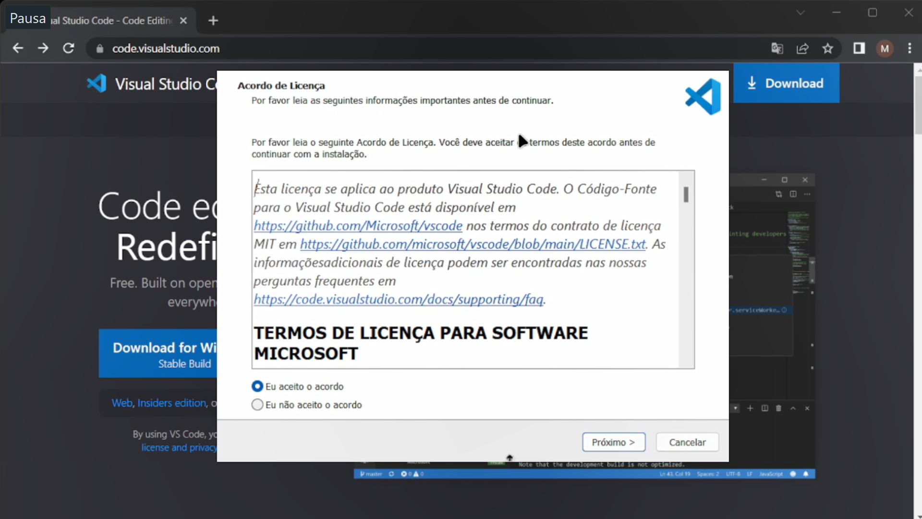Click split editor icon in preview window

click(x=793, y=194)
